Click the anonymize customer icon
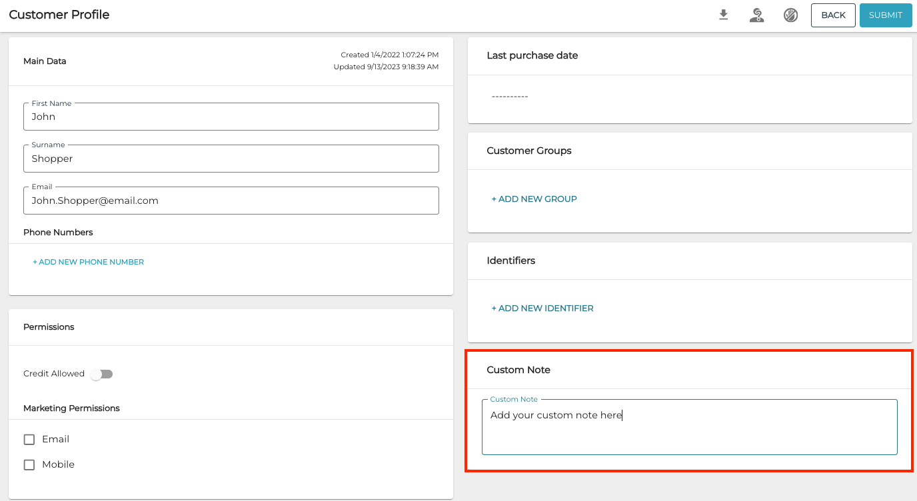The height and width of the screenshot is (501, 917). point(756,15)
